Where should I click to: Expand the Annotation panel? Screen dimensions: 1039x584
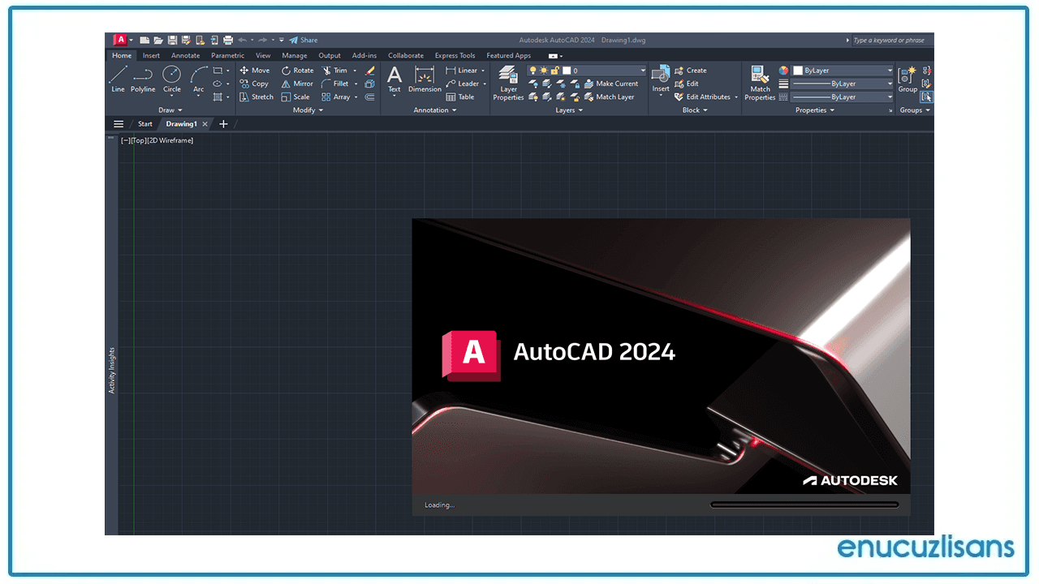click(435, 109)
